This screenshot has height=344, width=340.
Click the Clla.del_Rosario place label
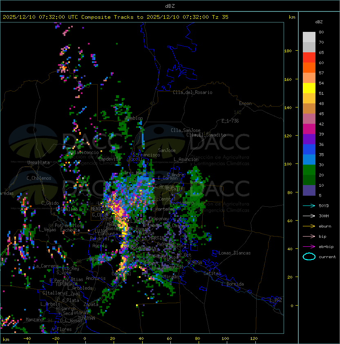[192, 92]
